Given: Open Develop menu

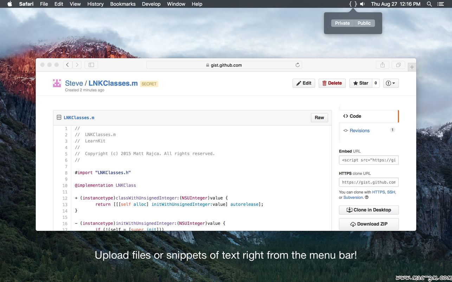Looking at the screenshot, I should (x=151, y=4).
